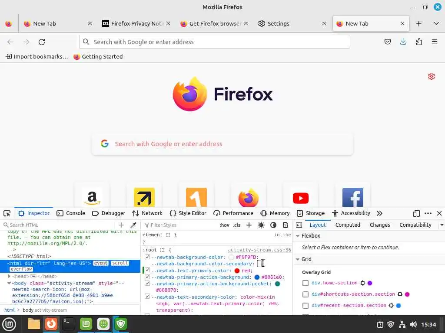The image size is (445, 333).
Task: Personalize new tab with the gear icon
Action: [x=432, y=76]
